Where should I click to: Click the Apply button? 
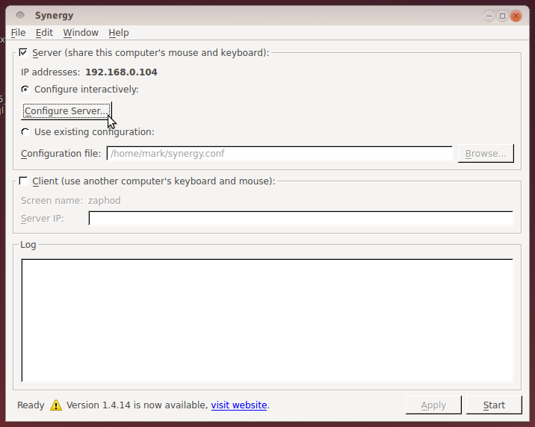point(433,405)
